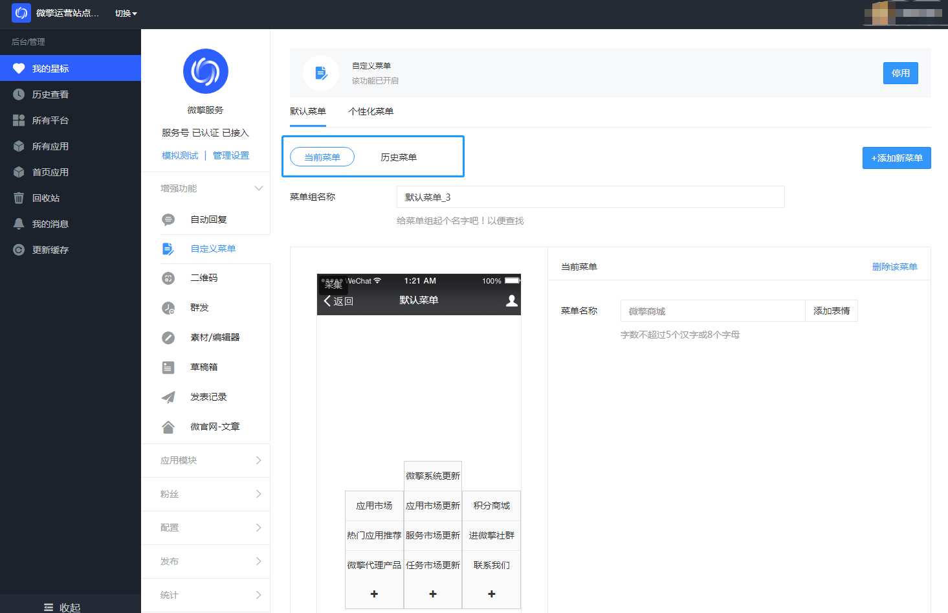Select 应用市场 menu in preview
The width and height of the screenshot is (948, 613).
point(374,506)
